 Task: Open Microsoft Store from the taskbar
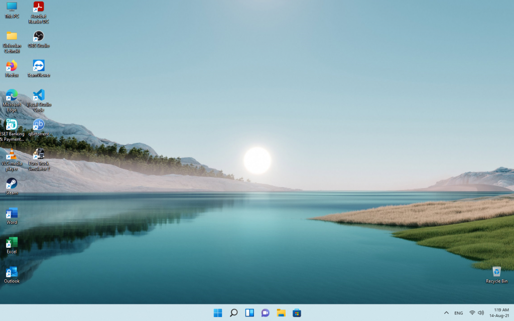(x=297, y=313)
